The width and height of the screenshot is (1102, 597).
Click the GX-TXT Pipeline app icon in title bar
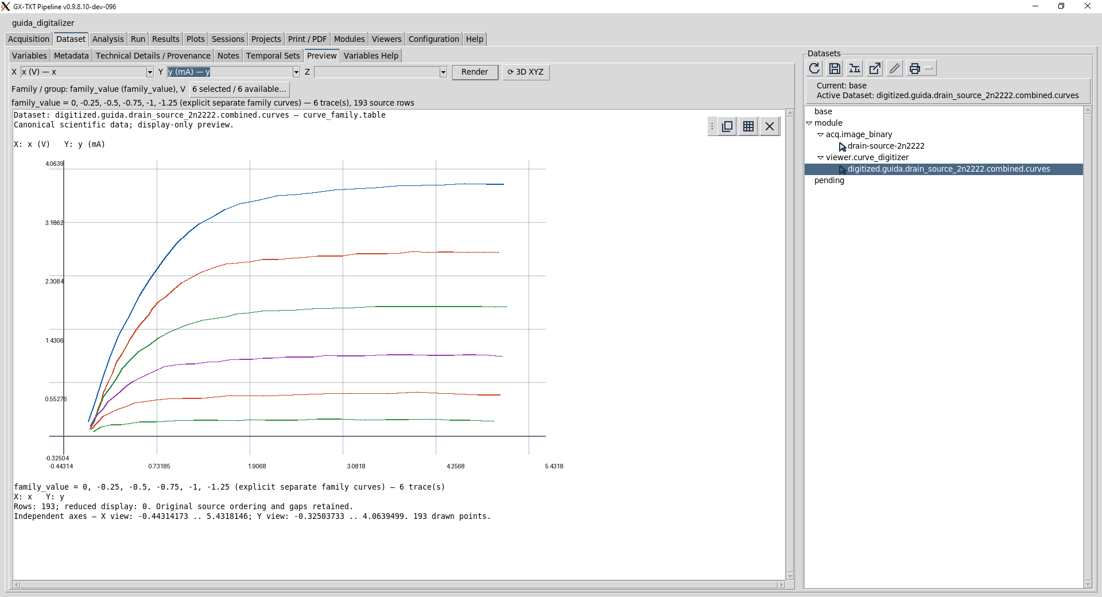[x=6, y=6]
